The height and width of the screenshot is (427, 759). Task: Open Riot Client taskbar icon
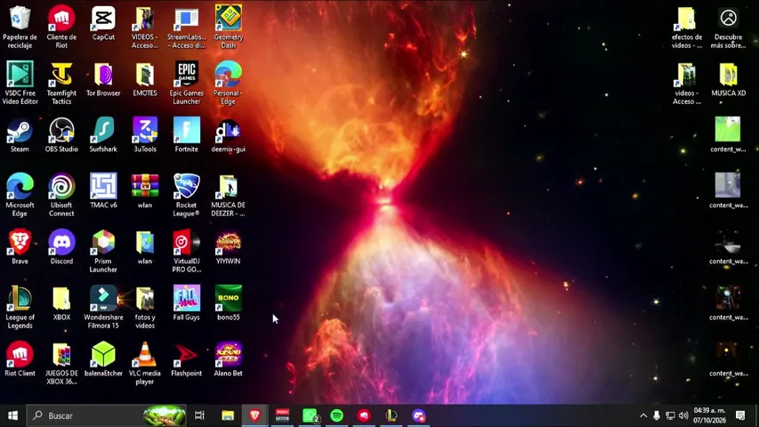click(x=364, y=415)
